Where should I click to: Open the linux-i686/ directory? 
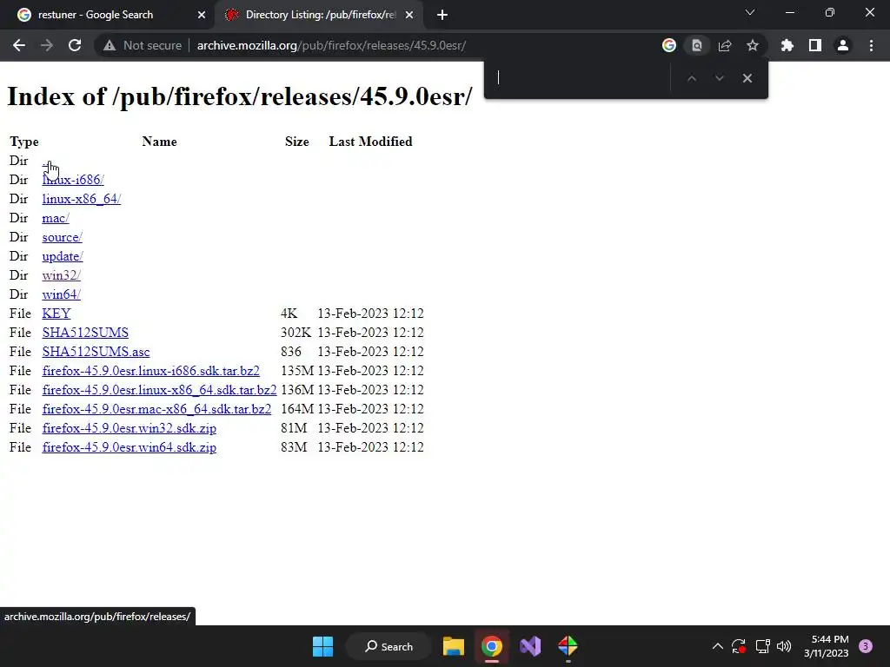point(73,180)
